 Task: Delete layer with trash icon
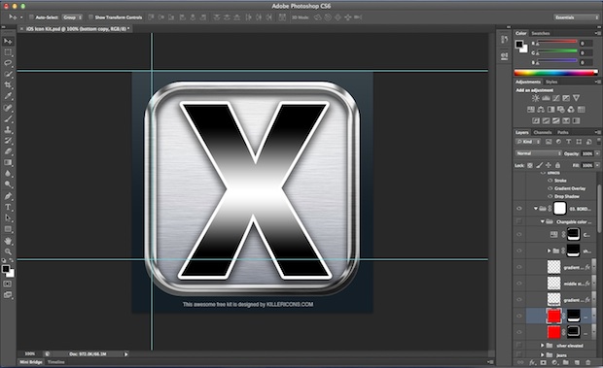pyautogui.click(x=587, y=362)
